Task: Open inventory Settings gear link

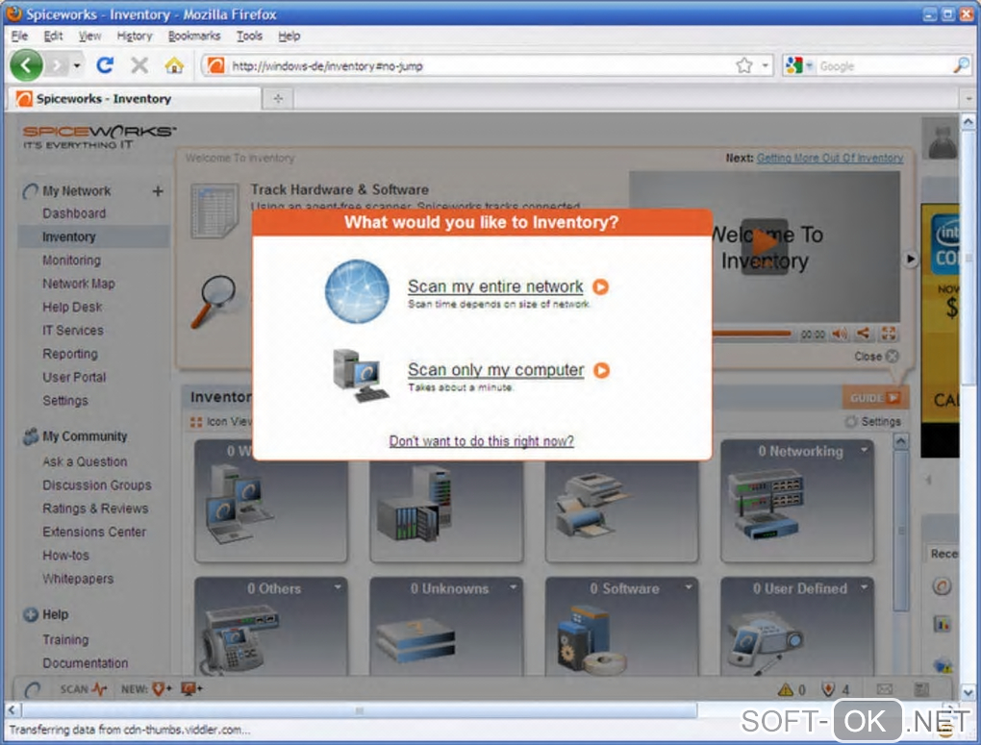Action: point(873,422)
